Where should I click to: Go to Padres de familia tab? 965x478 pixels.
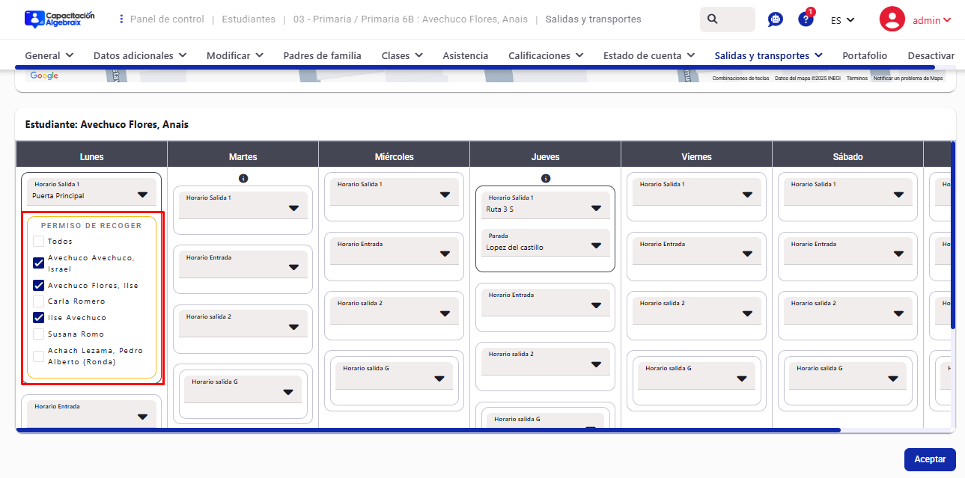322,55
